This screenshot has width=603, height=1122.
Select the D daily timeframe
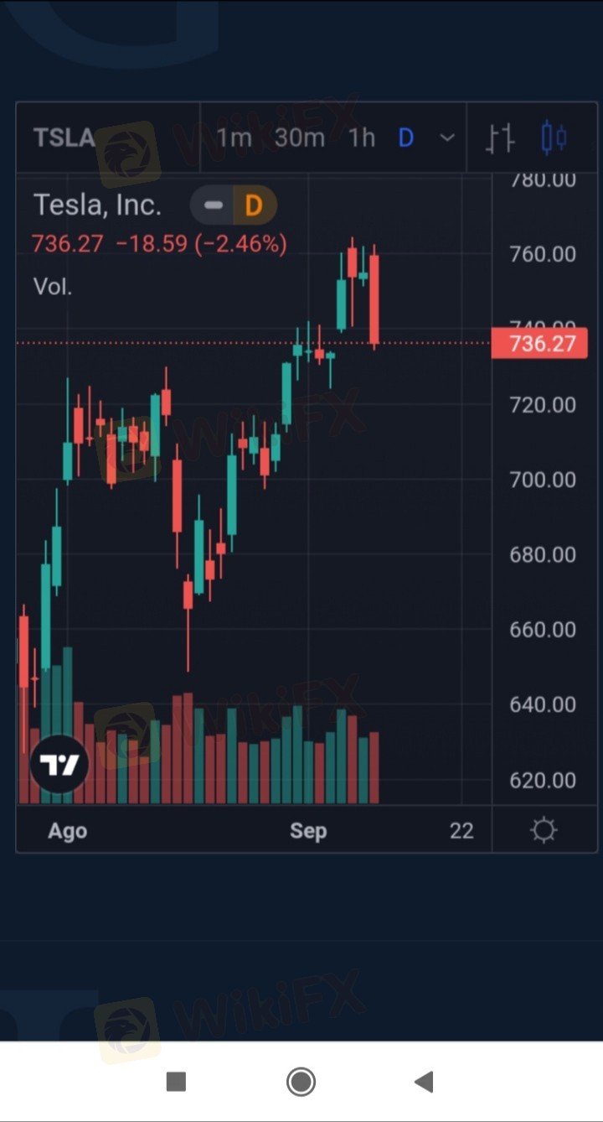click(x=406, y=138)
